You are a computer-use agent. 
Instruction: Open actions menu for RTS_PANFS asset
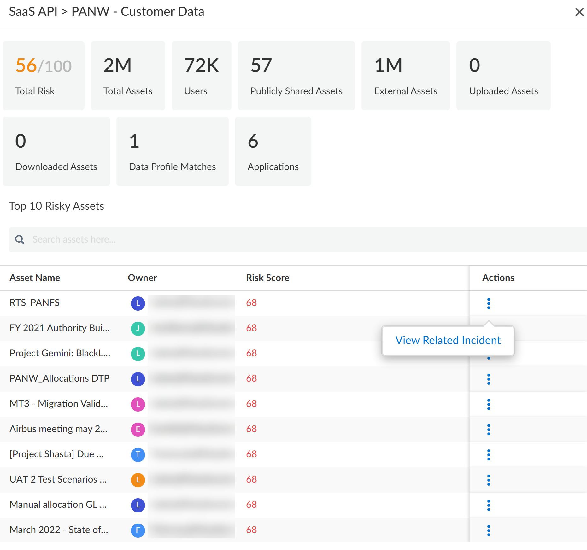tap(488, 303)
